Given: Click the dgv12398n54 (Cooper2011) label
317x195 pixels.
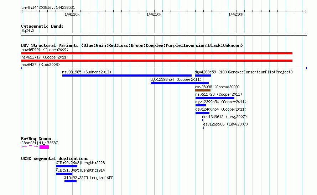Looking at the screenshot, I should click(x=176, y=79).
